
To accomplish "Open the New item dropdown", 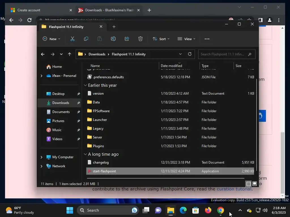I will [52, 39].
